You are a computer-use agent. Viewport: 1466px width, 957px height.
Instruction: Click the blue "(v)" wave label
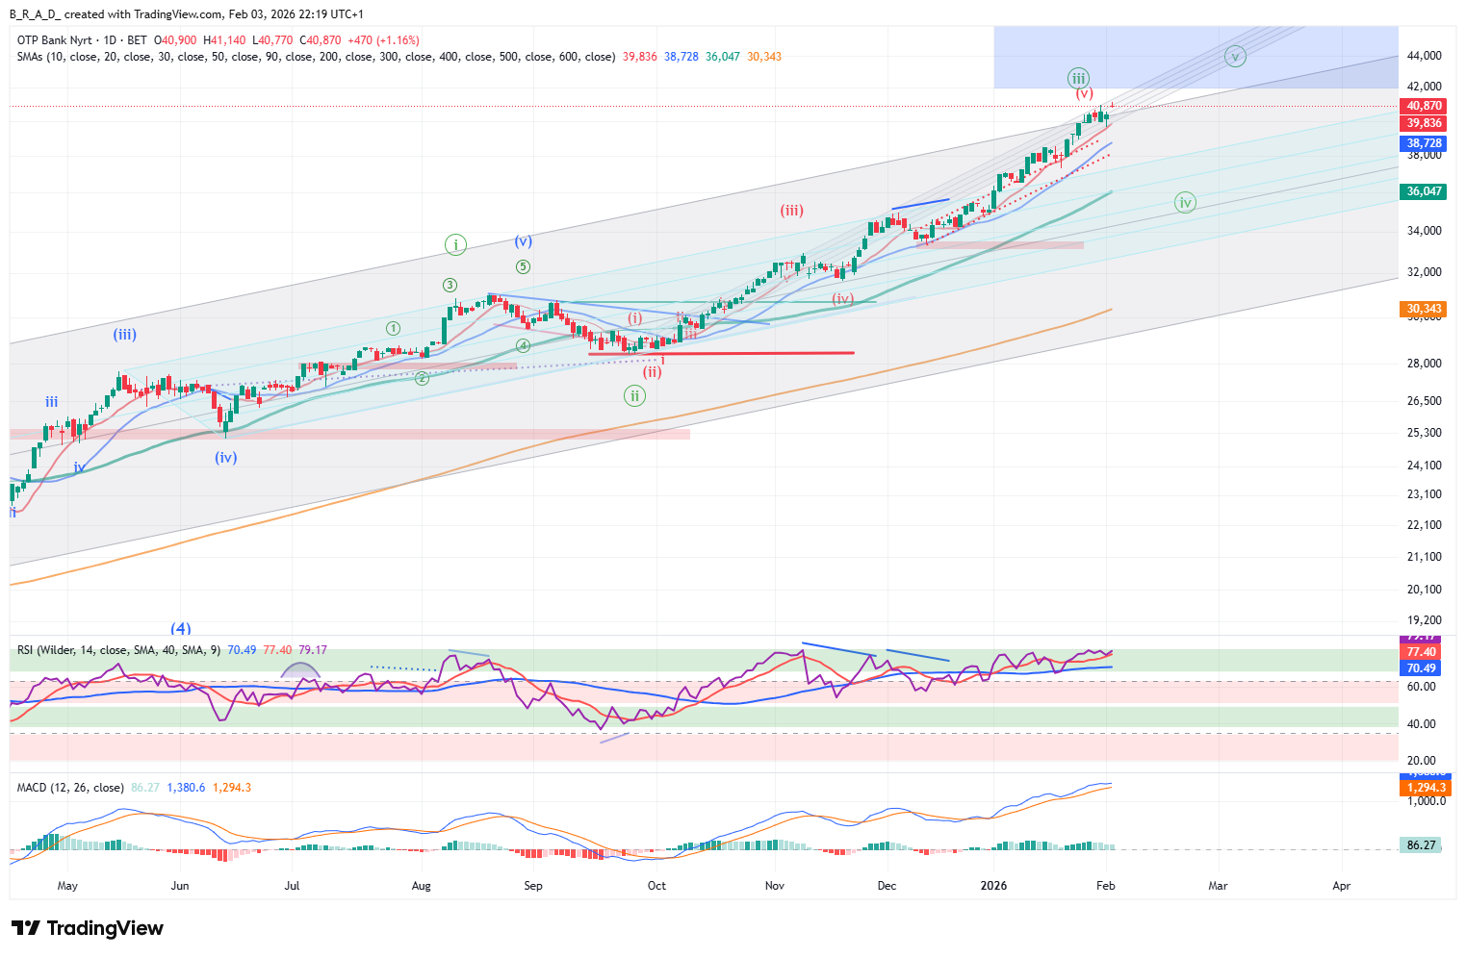pyautogui.click(x=523, y=241)
